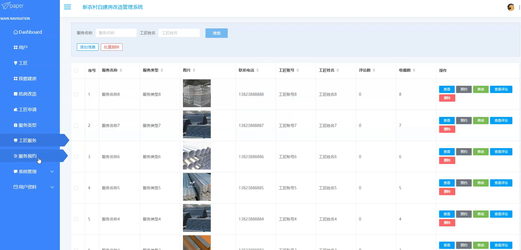This screenshot has width=521, height=250.
Task: Focus the 工匠姓名 search field
Action: (179, 33)
